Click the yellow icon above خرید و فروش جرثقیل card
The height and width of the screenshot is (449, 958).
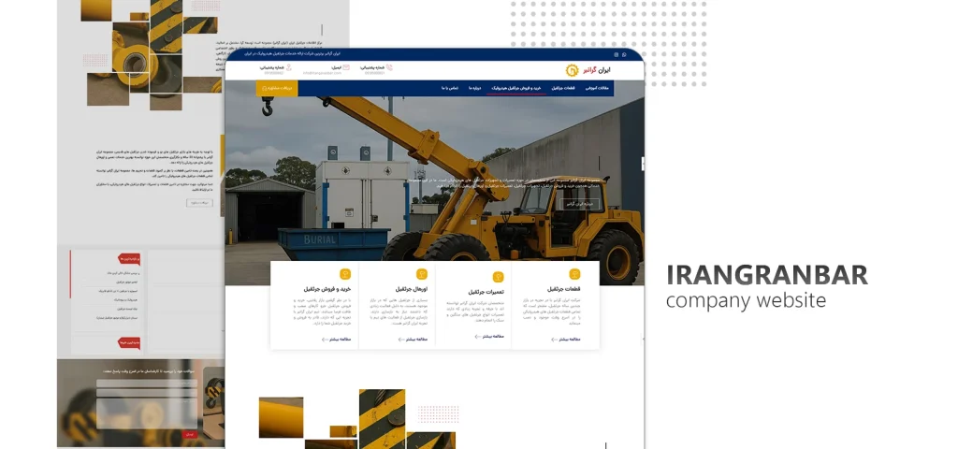(x=345, y=274)
